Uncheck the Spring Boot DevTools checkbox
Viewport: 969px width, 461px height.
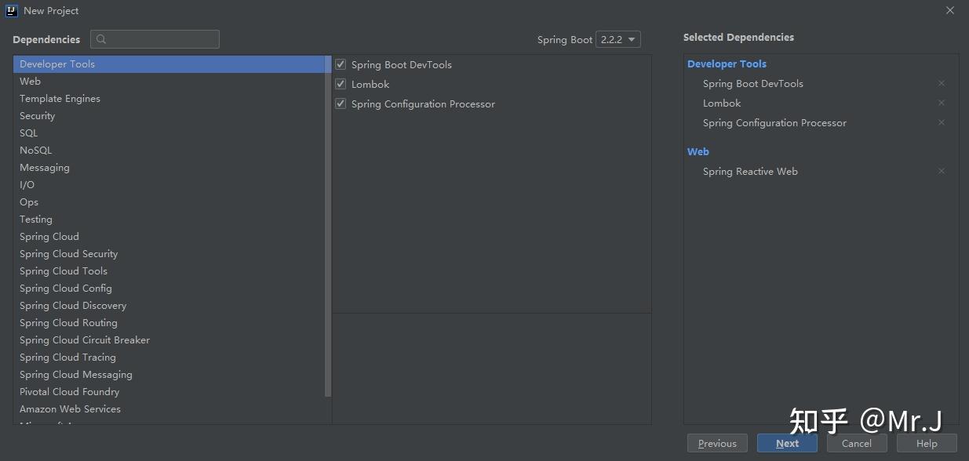tap(341, 64)
